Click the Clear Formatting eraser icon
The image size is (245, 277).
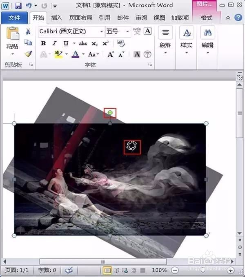pos(121,43)
